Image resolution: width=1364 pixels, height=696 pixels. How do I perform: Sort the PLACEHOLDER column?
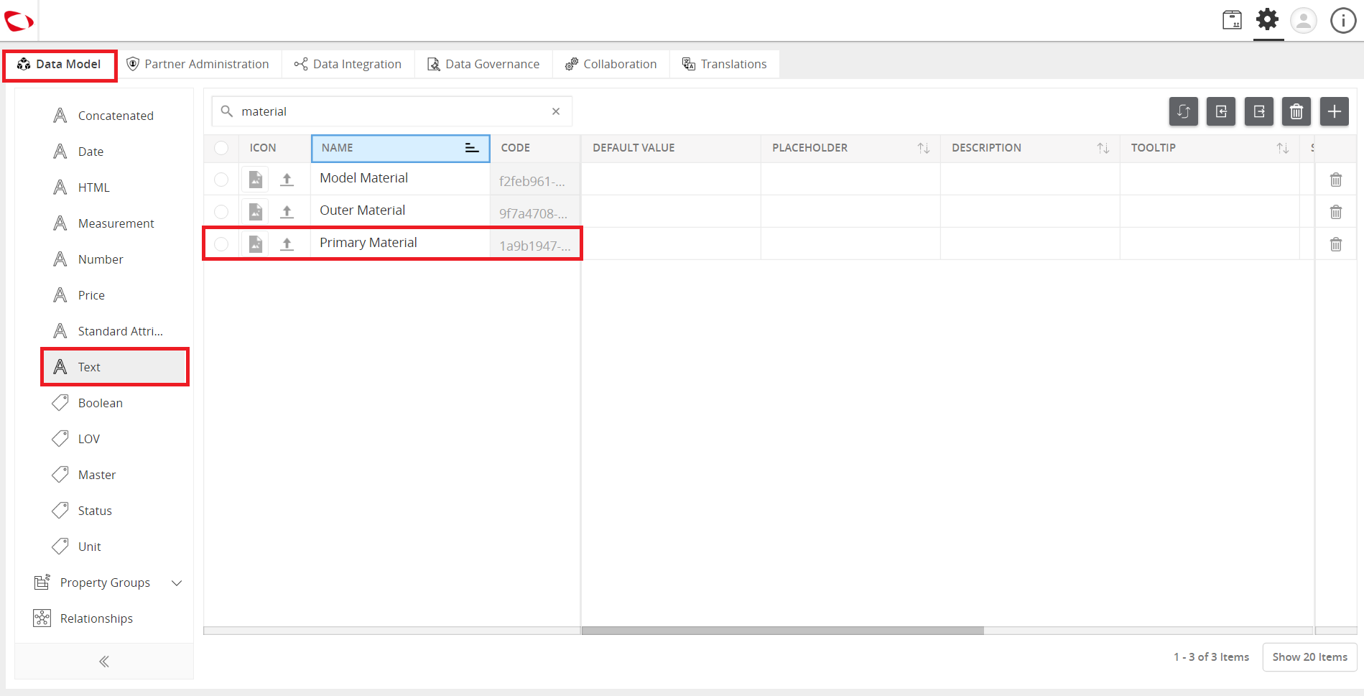point(924,148)
